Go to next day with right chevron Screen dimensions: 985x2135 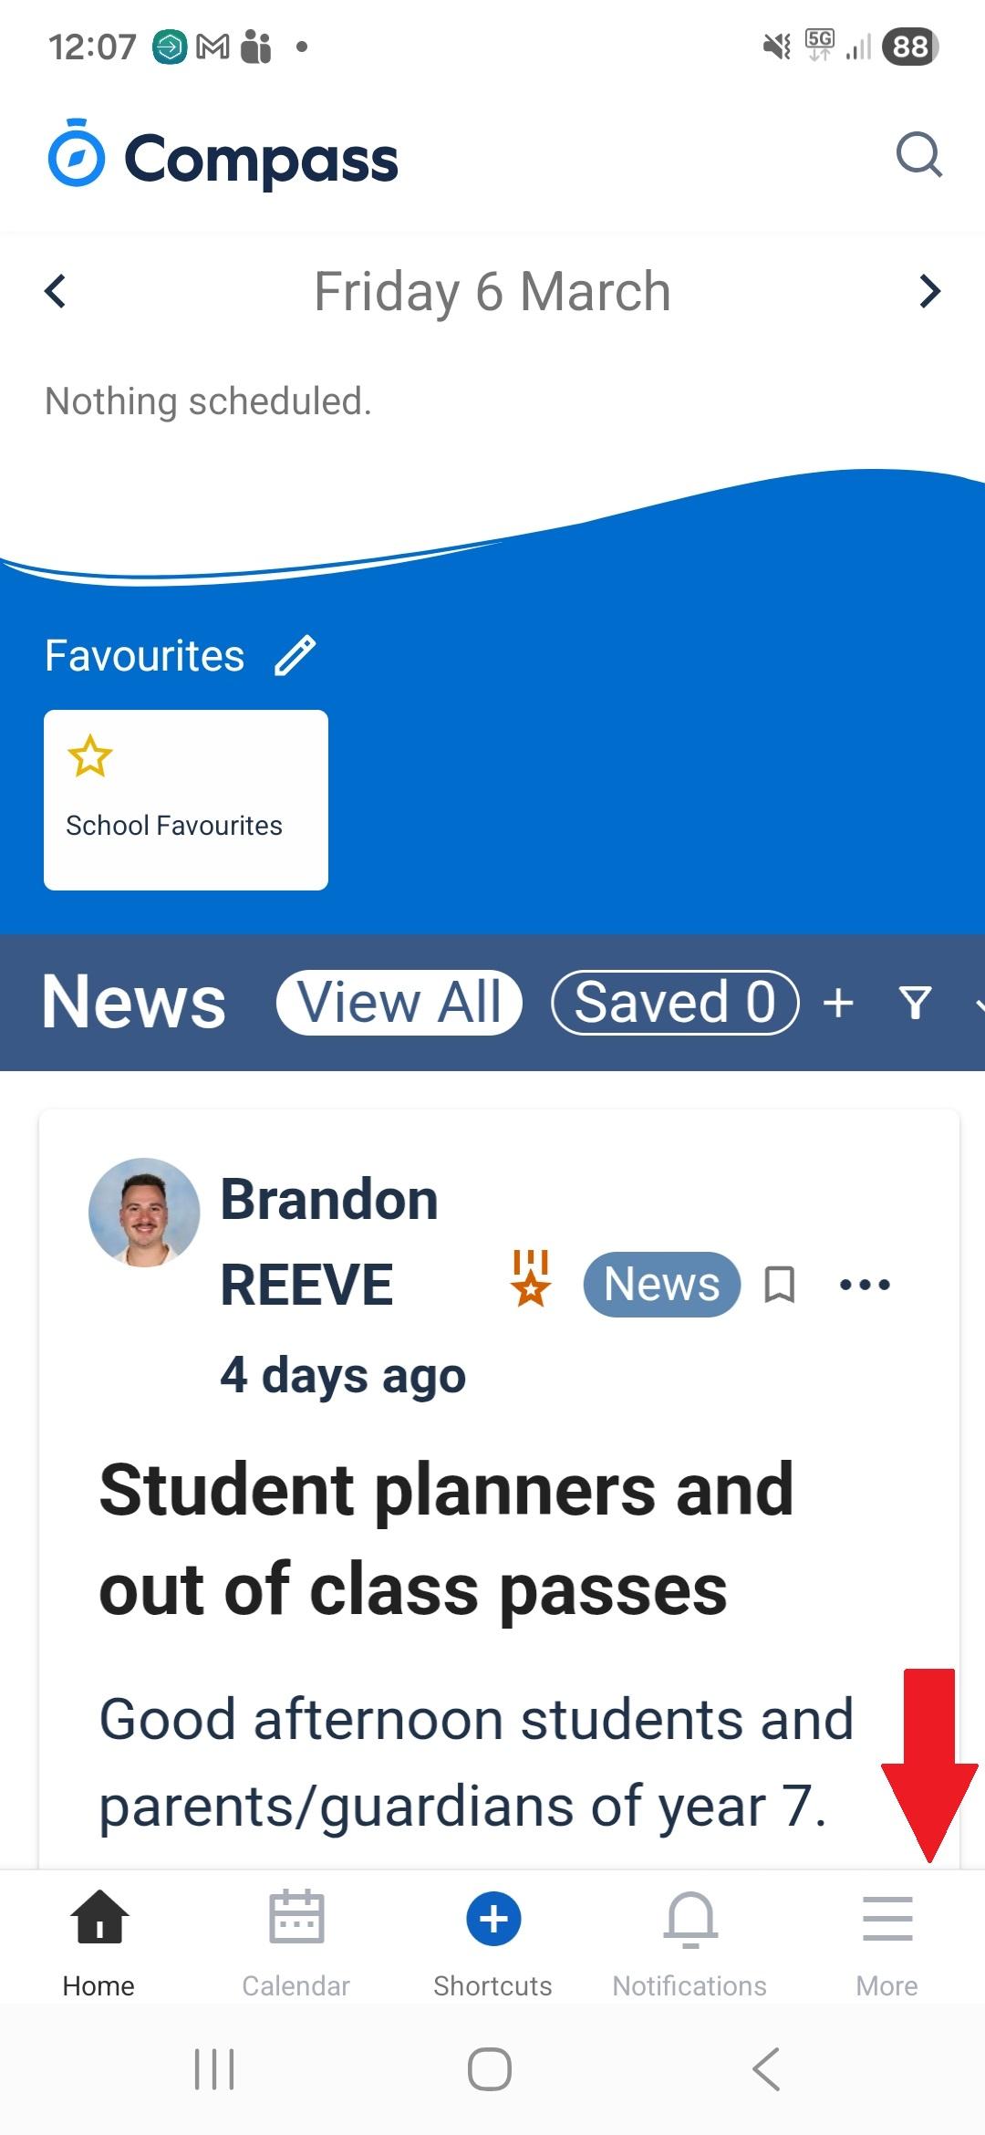(x=928, y=292)
